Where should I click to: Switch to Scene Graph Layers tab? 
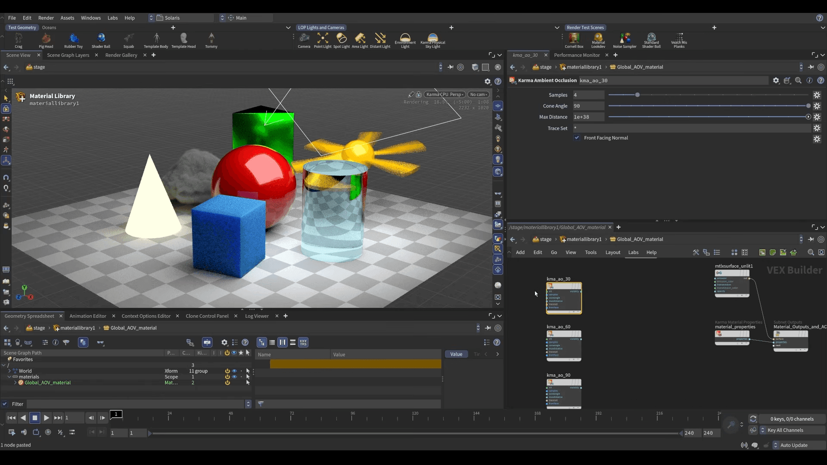point(68,55)
